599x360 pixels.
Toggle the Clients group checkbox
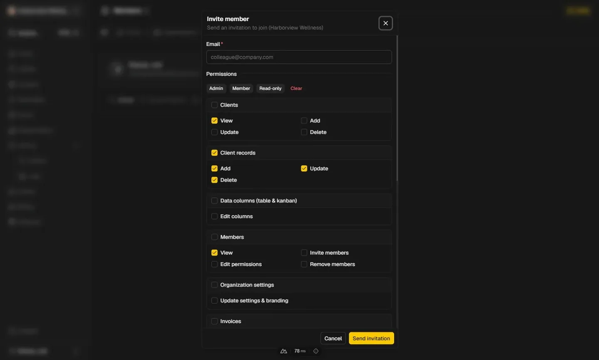click(x=214, y=105)
